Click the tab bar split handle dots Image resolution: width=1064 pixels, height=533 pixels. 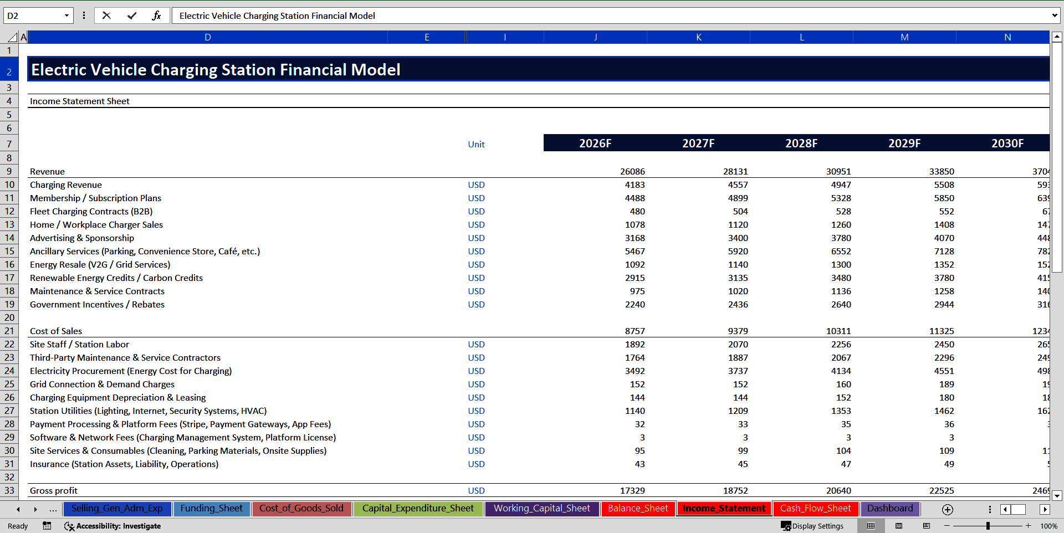990,509
